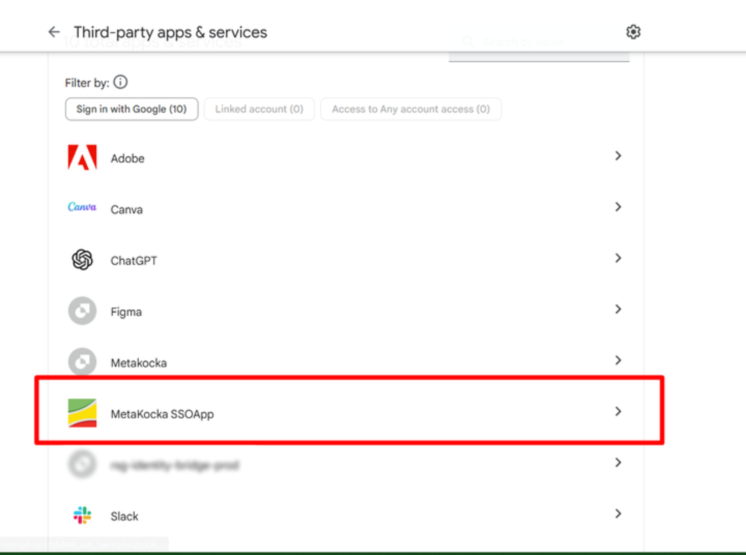Expand the Canva row chevron
The image size is (746, 555).
(618, 207)
